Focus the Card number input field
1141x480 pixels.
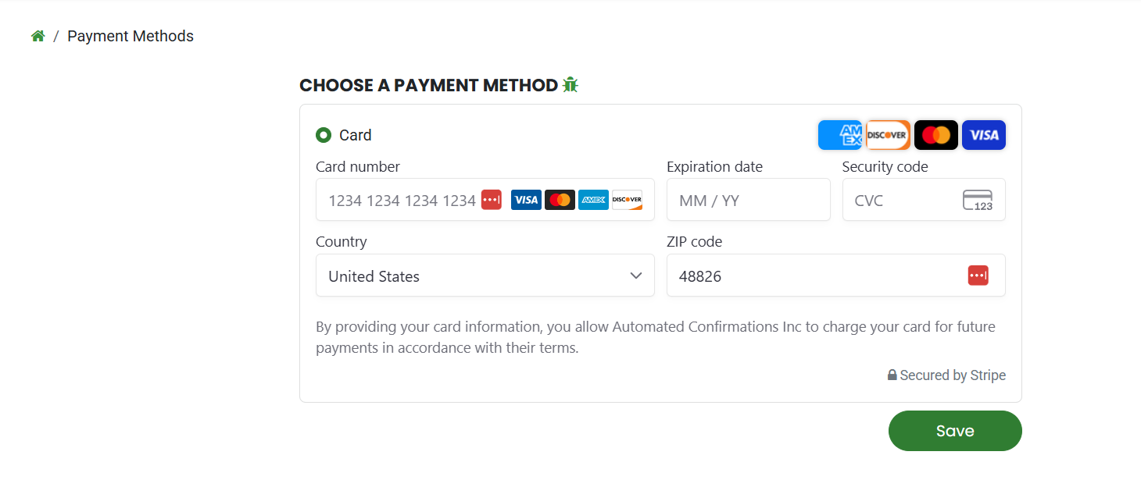(x=399, y=201)
